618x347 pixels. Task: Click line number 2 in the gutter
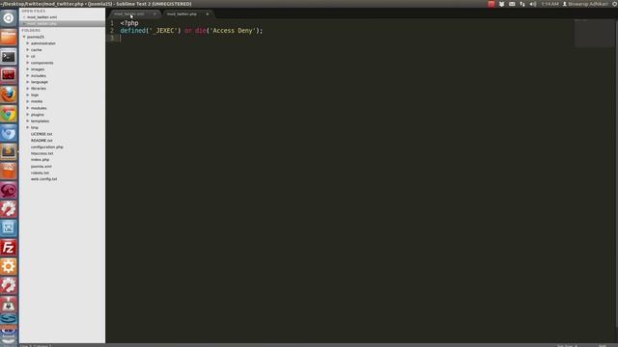tap(112, 31)
